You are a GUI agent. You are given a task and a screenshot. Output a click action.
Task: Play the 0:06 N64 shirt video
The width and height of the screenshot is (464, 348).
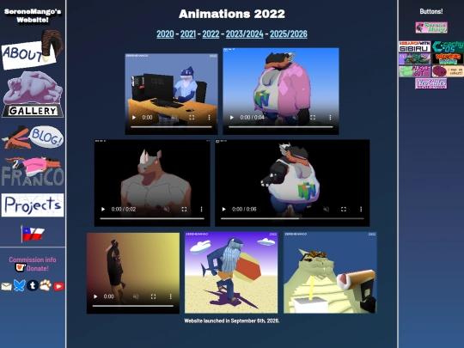224,209
